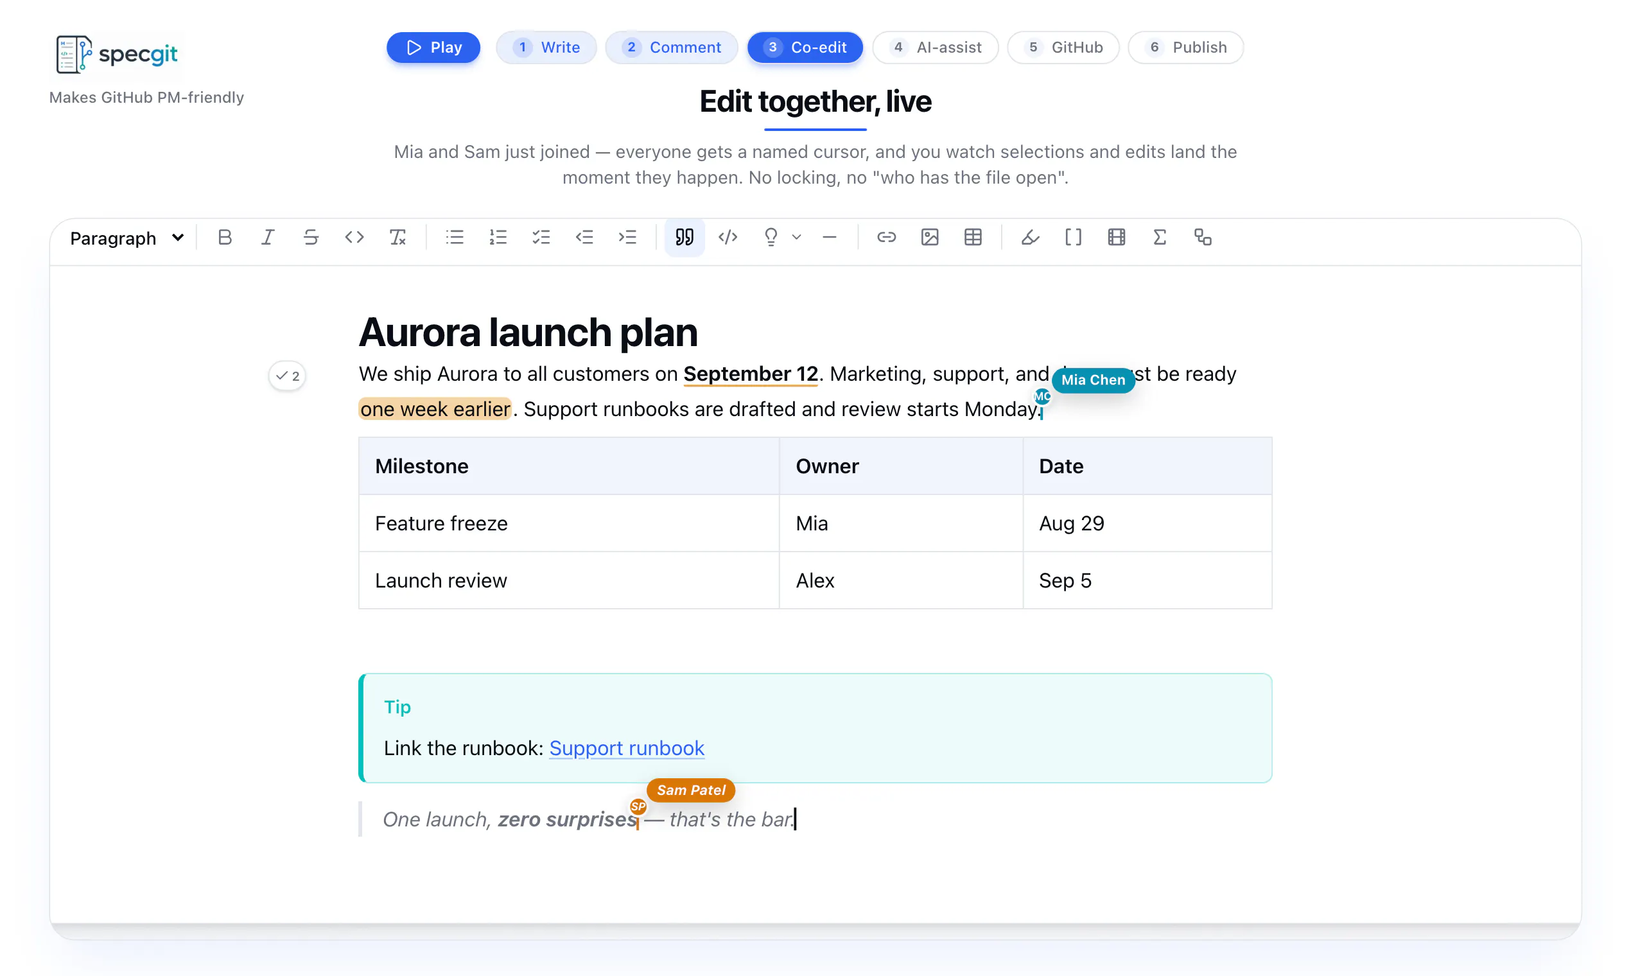
Task: Insert a math formula with sigma
Action: [1160, 238]
